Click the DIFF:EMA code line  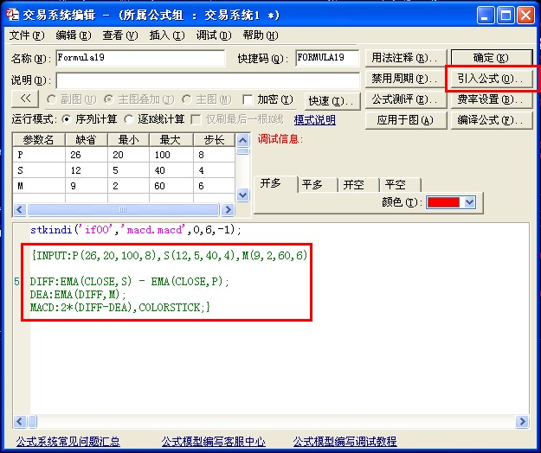tap(129, 282)
